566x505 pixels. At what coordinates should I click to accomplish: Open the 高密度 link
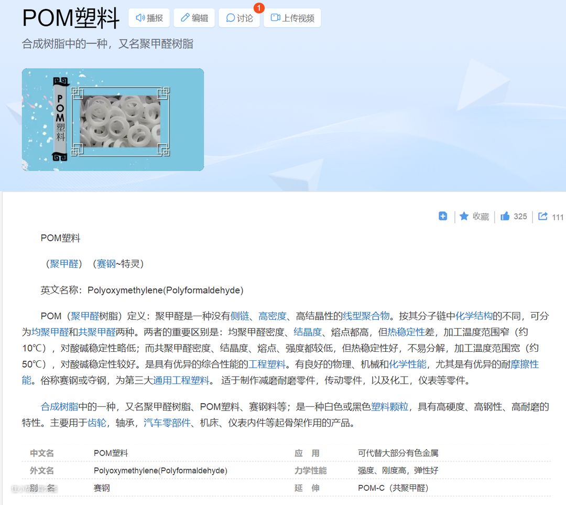pos(273,316)
